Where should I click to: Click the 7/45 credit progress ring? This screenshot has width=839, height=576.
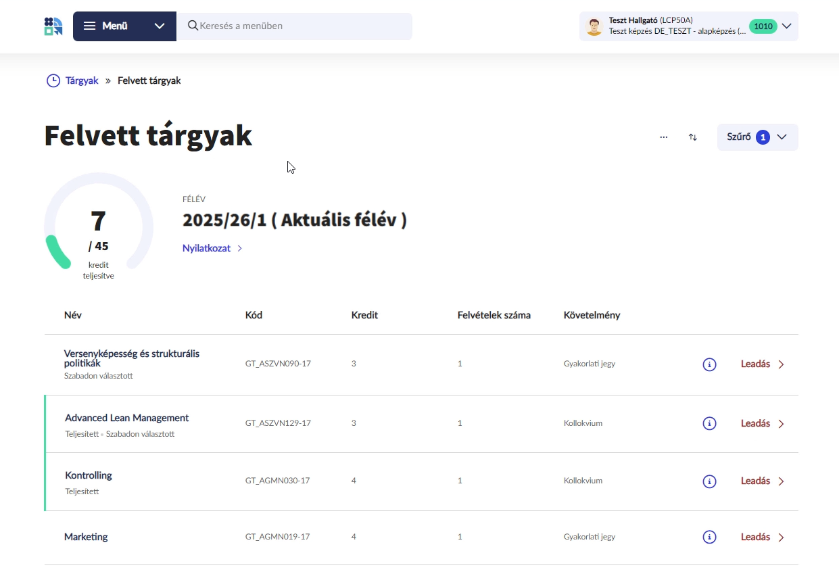coord(98,226)
